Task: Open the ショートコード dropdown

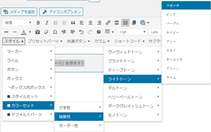Action: pyautogui.click(x=129, y=41)
